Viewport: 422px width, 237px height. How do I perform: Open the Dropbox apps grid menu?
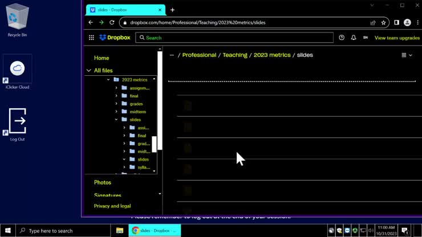pyautogui.click(x=91, y=38)
